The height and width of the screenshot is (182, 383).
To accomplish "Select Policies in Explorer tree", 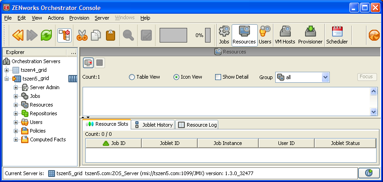I will pos(38,131).
